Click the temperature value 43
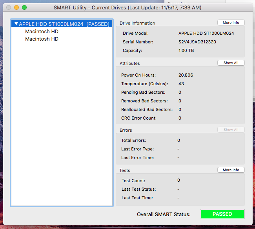The width and height of the screenshot is (255, 229). 181,84
